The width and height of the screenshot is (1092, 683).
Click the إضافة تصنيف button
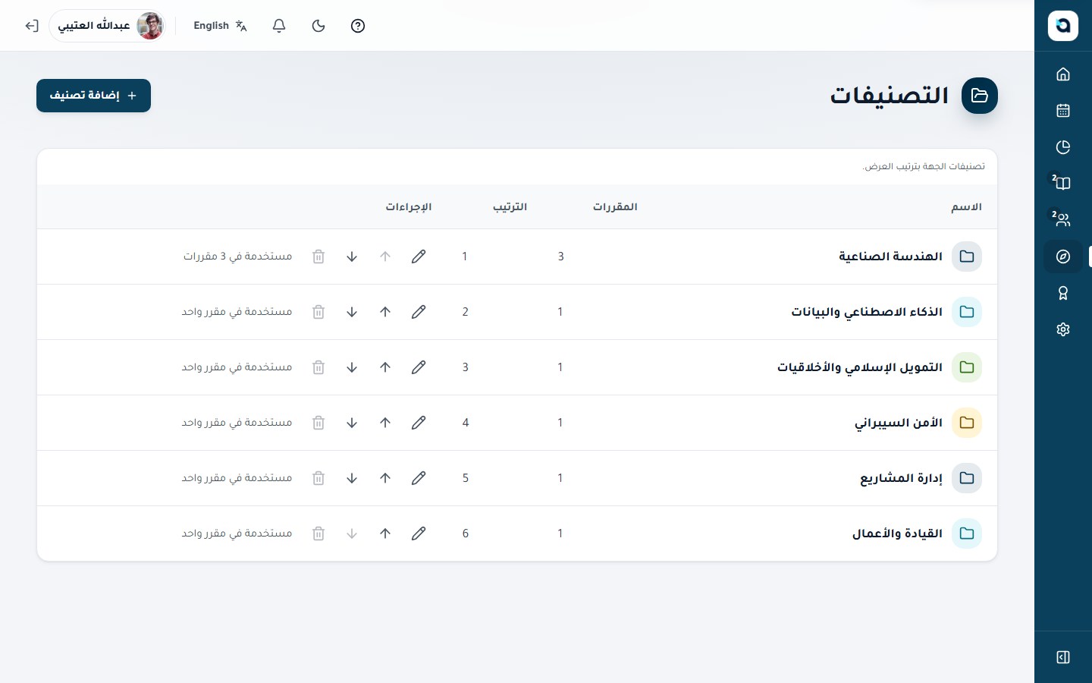click(x=93, y=96)
